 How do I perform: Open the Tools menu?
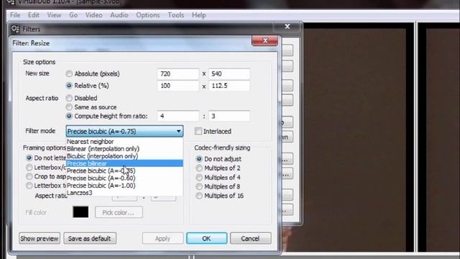coord(175,15)
